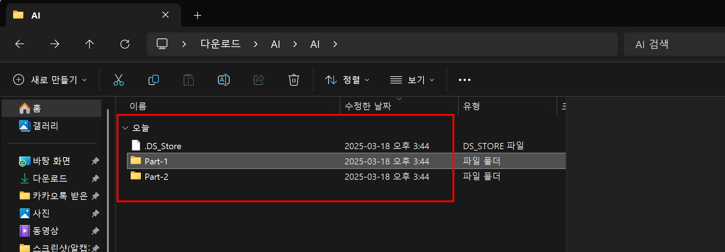
Task: Click the Cut scissors icon
Action: click(x=119, y=80)
